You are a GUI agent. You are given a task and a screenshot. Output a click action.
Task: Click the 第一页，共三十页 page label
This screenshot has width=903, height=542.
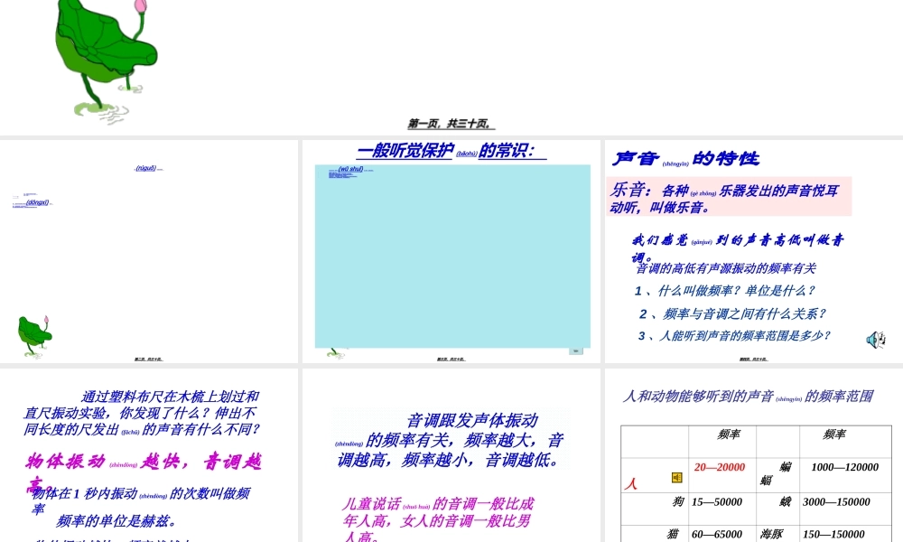click(x=451, y=124)
